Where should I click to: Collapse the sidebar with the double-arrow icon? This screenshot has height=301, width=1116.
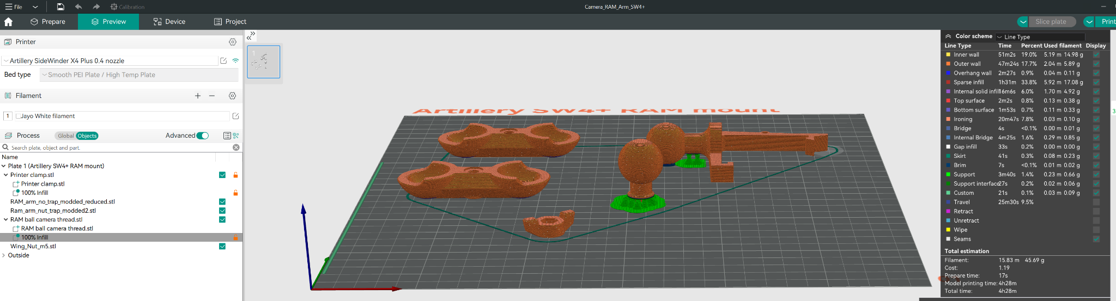tap(251, 35)
